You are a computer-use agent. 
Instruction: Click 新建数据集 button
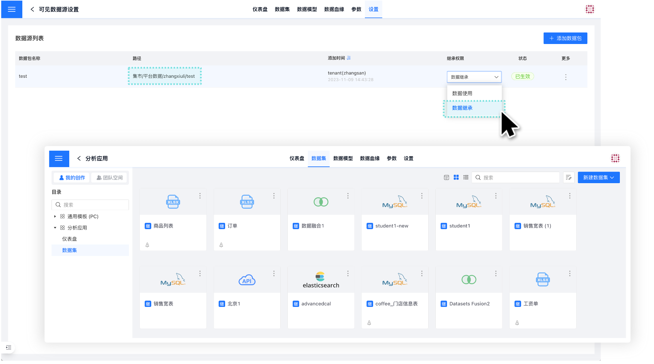(x=599, y=178)
